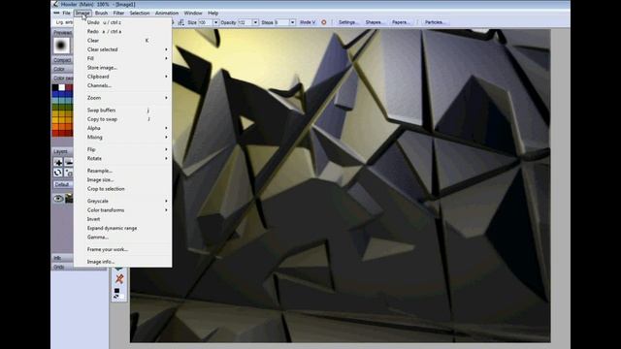Image resolution: width=621 pixels, height=349 pixels.
Task: Choose Image info... entry
Action: tap(123, 262)
